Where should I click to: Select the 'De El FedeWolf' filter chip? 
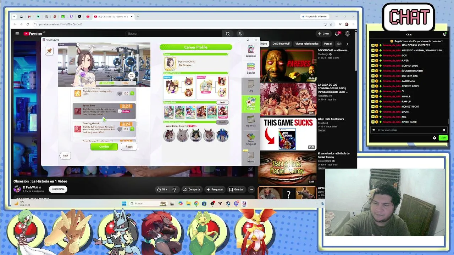coord(281,44)
